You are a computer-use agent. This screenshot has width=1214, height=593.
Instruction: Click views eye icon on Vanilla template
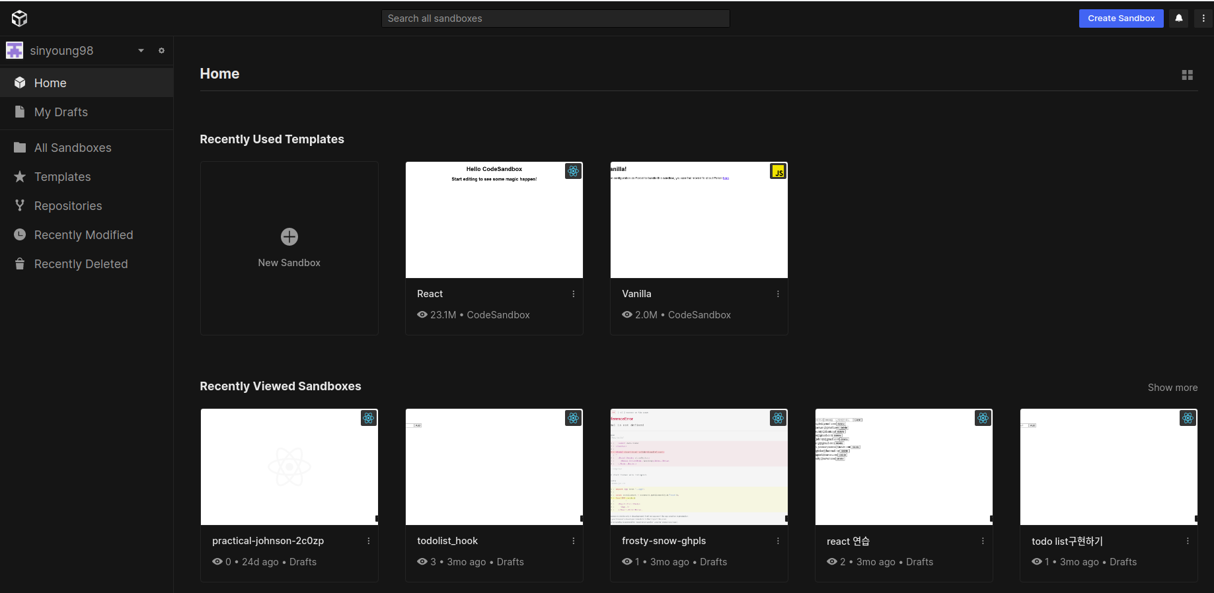click(627, 315)
